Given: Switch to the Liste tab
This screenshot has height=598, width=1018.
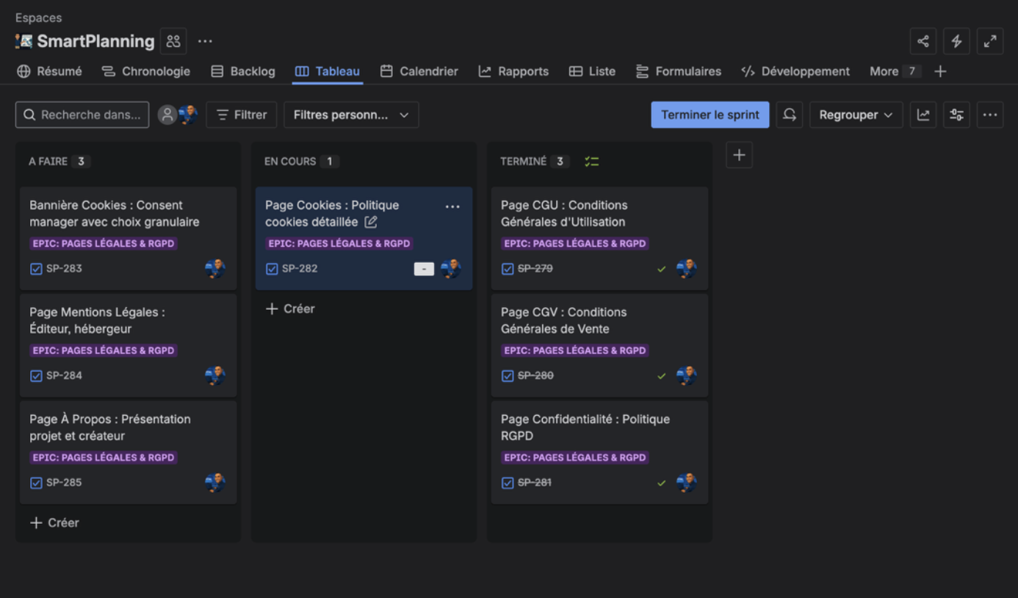Looking at the screenshot, I should (x=592, y=71).
